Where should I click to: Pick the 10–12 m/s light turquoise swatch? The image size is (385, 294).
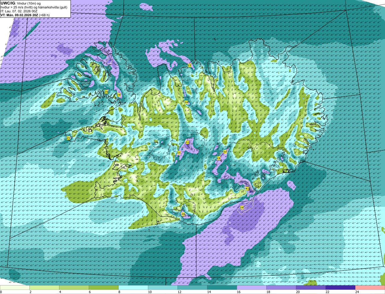point(163,287)
